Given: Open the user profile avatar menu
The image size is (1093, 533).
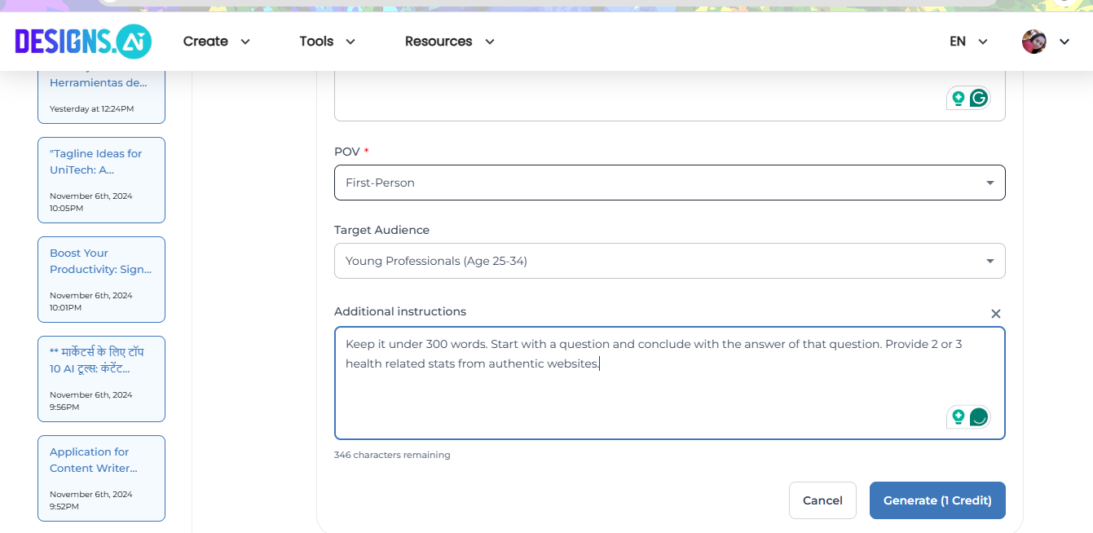Looking at the screenshot, I should (1034, 41).
